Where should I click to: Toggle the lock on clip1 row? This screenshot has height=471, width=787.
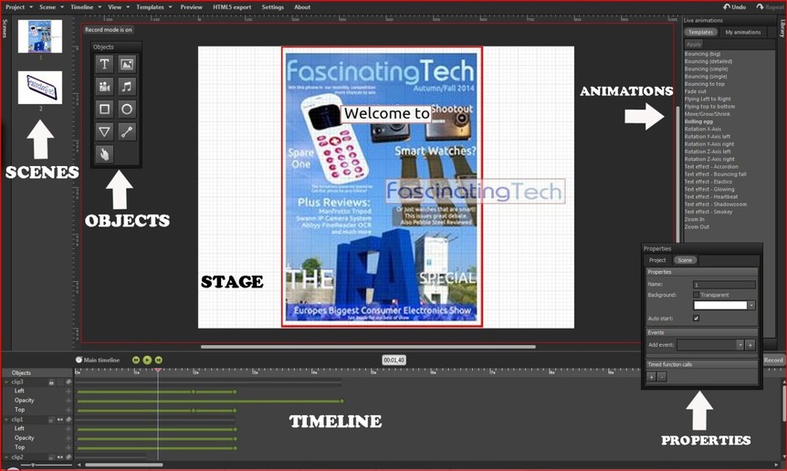click(51, 419)
